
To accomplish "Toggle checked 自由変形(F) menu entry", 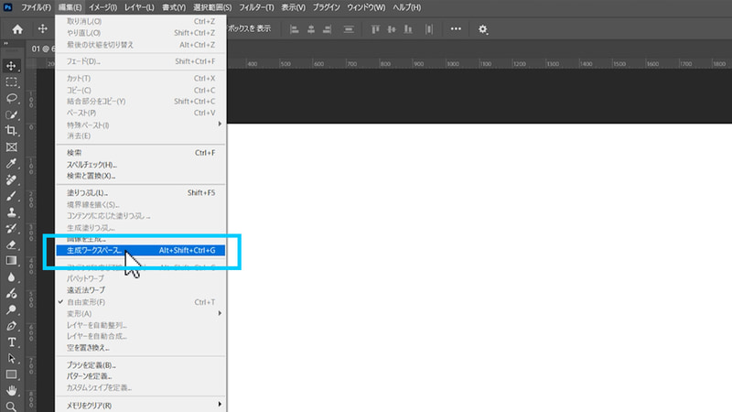I will click(141, 302).
